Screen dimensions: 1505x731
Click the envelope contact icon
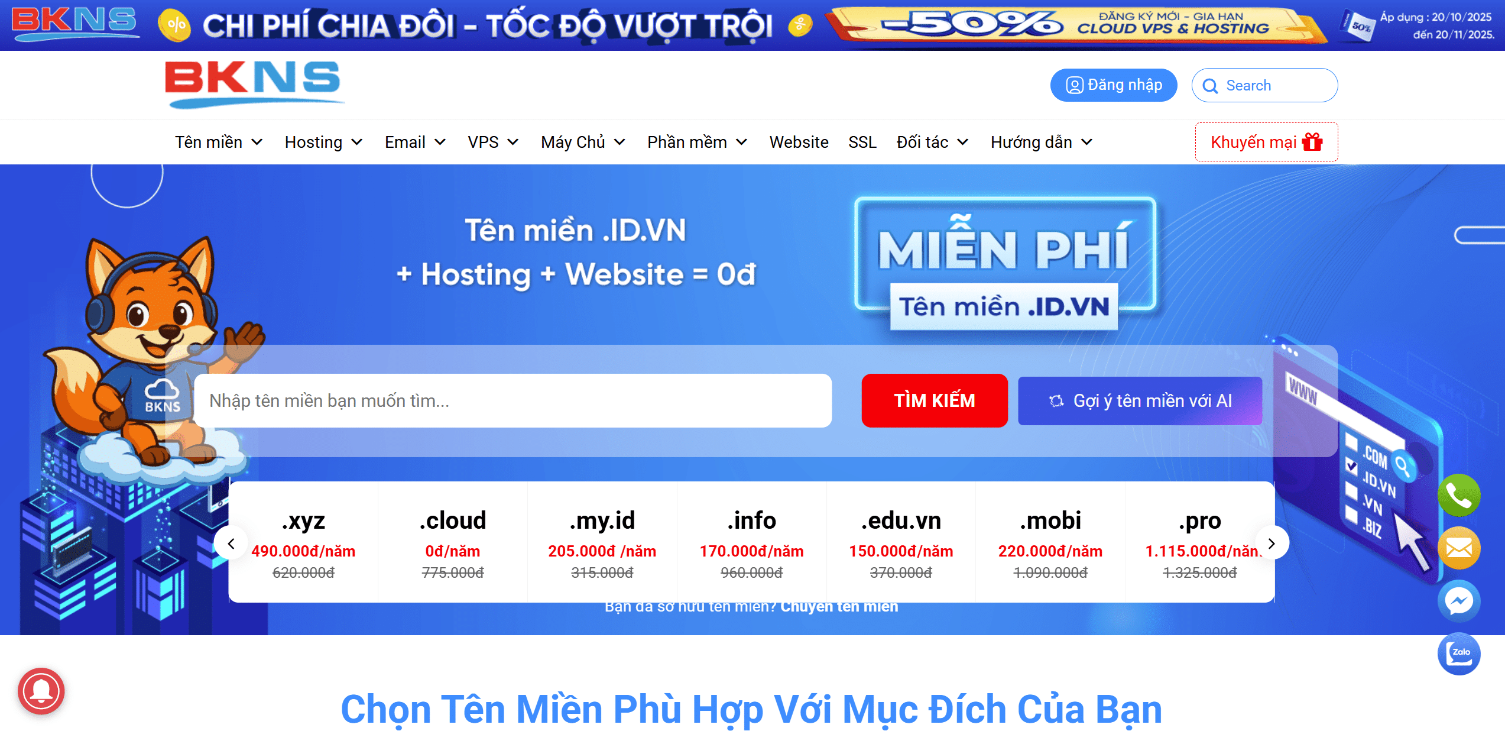1459,548
